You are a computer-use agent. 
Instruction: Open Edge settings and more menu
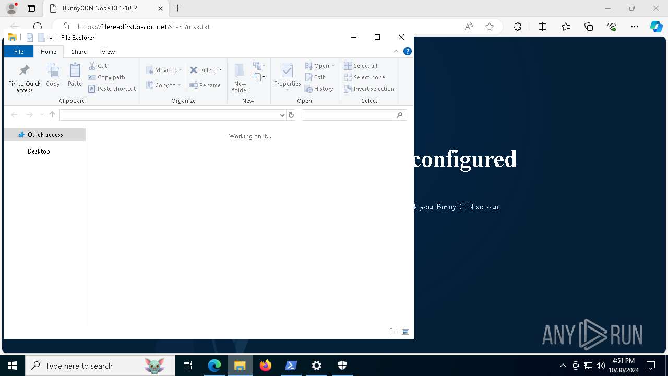click(635, 27)
